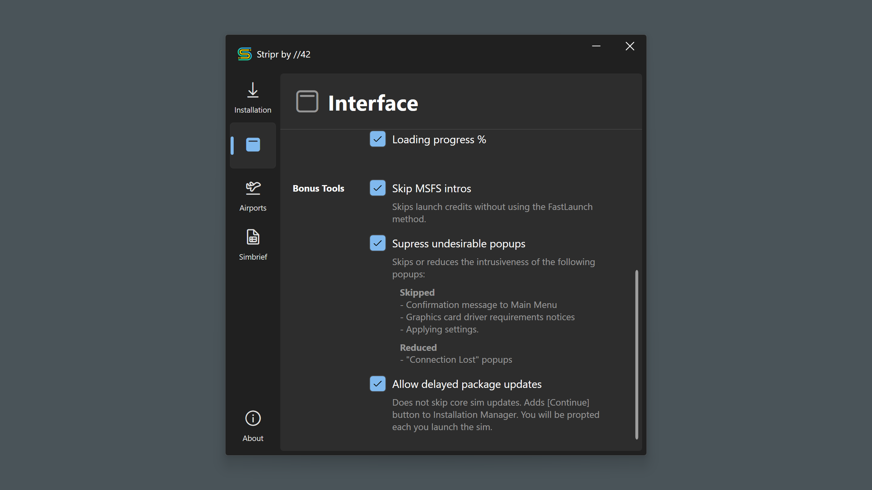The image size is (872, 490).
Task: Click the Interface header window icon
Action: point(307,101)
